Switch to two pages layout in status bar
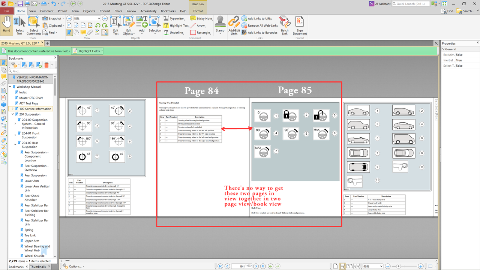 point(349,266)
